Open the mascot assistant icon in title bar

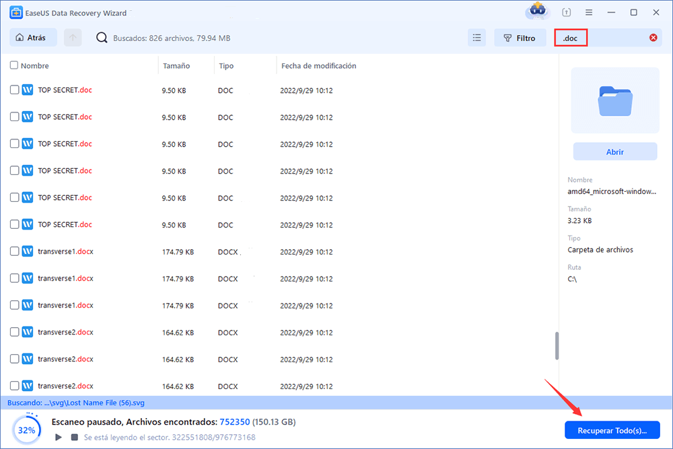537,11
